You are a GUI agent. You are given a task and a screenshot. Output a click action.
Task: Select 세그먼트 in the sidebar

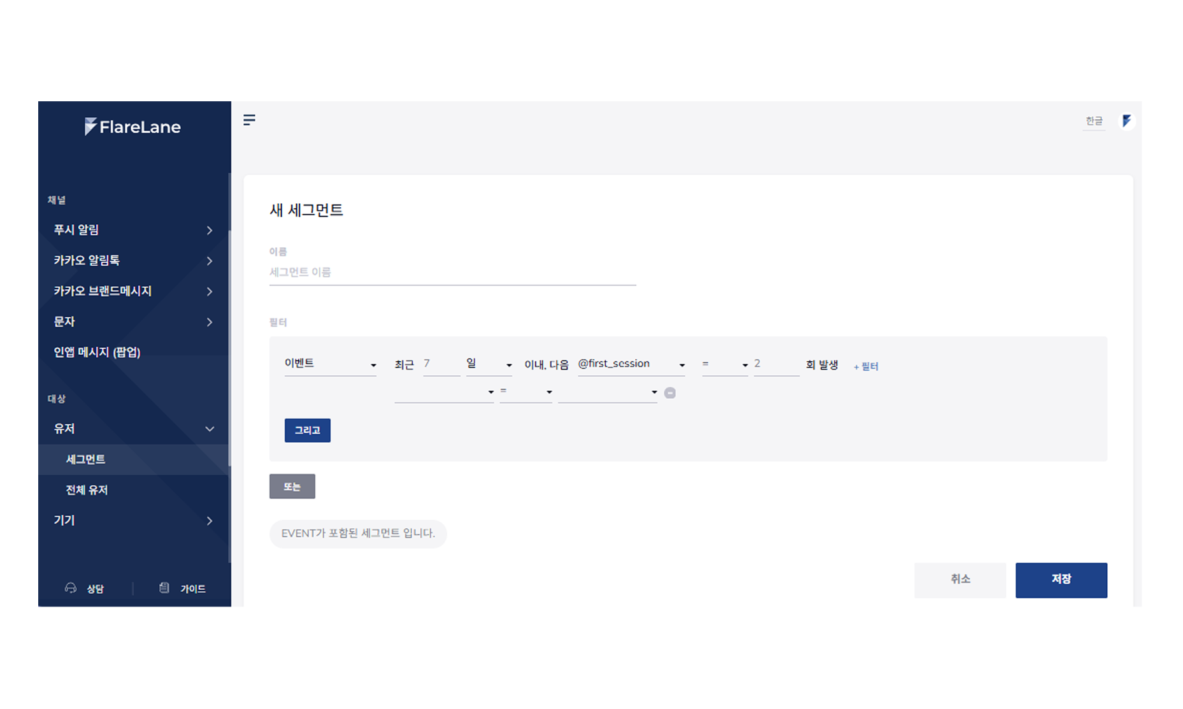(x=86, y=459)
